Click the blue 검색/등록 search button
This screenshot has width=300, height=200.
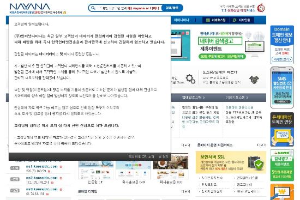(172, 8)
